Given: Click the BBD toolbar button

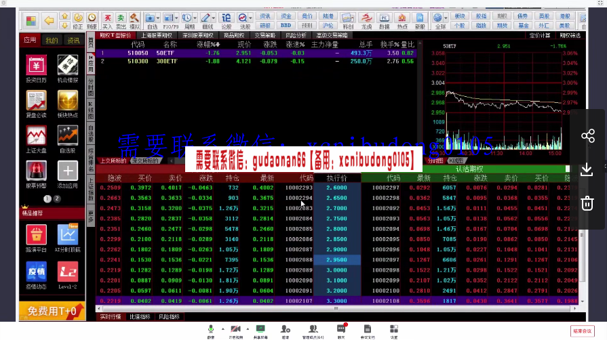Looking at the screenshot, I should pos(286,26).
